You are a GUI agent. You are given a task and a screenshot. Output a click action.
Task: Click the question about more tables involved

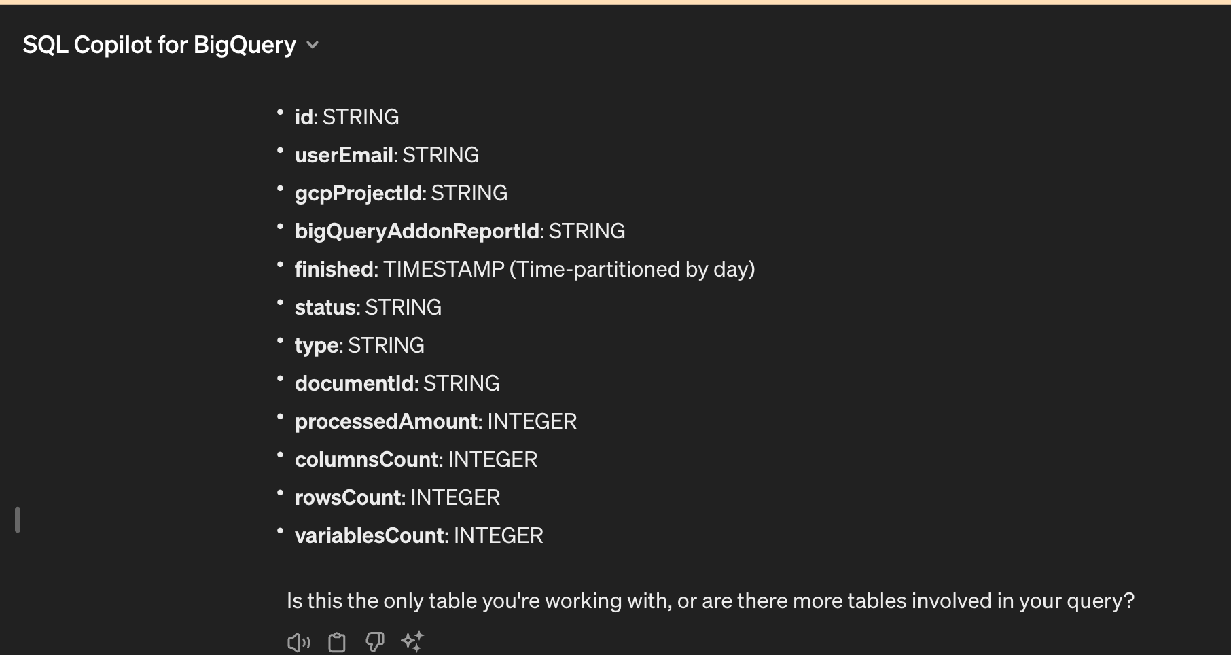click(710, 601)
